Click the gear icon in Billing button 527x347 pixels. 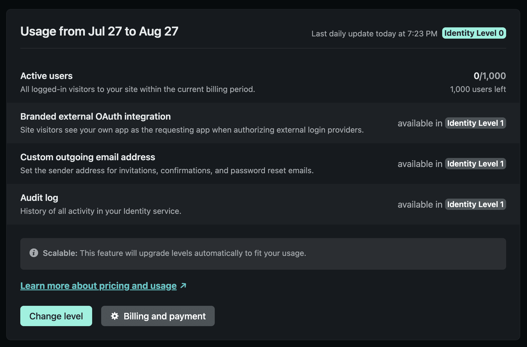[x=115, y=316]
